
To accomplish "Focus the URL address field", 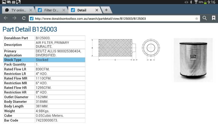I will click(114, 18).
